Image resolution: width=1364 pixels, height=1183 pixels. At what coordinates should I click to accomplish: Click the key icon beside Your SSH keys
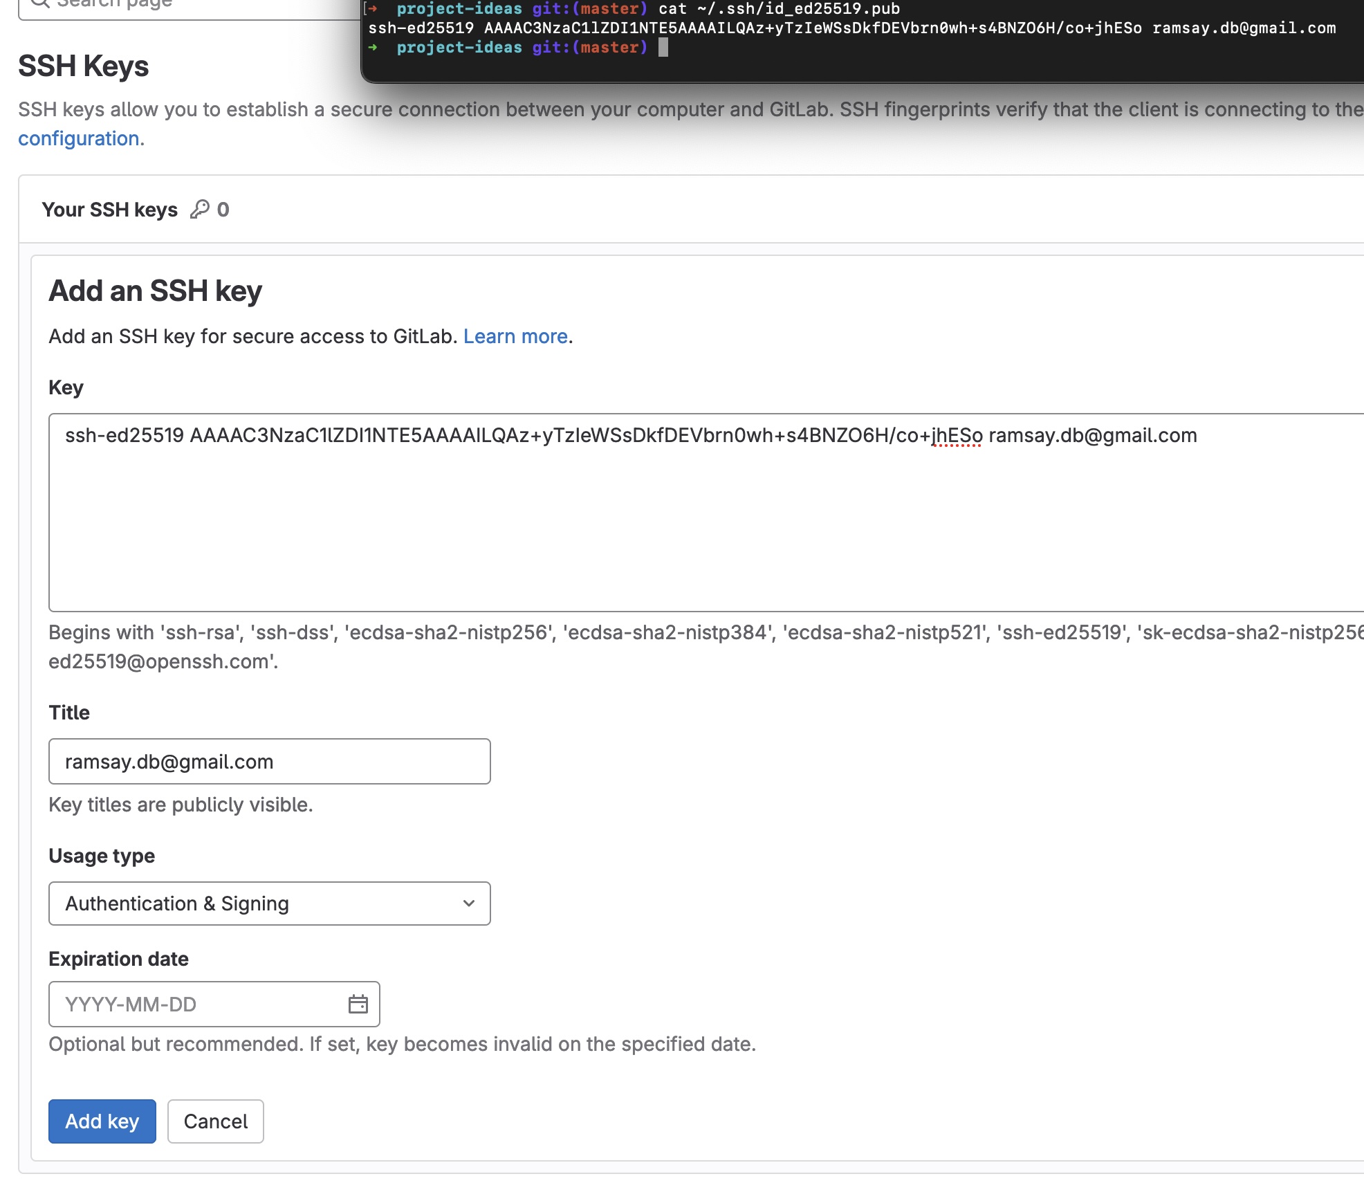pos(201,209)
